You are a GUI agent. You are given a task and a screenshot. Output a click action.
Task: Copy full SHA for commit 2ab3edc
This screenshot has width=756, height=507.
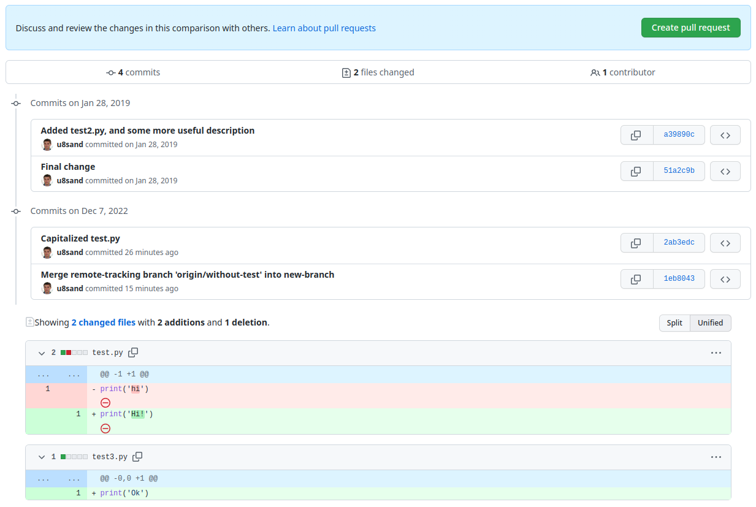[636, 243]
